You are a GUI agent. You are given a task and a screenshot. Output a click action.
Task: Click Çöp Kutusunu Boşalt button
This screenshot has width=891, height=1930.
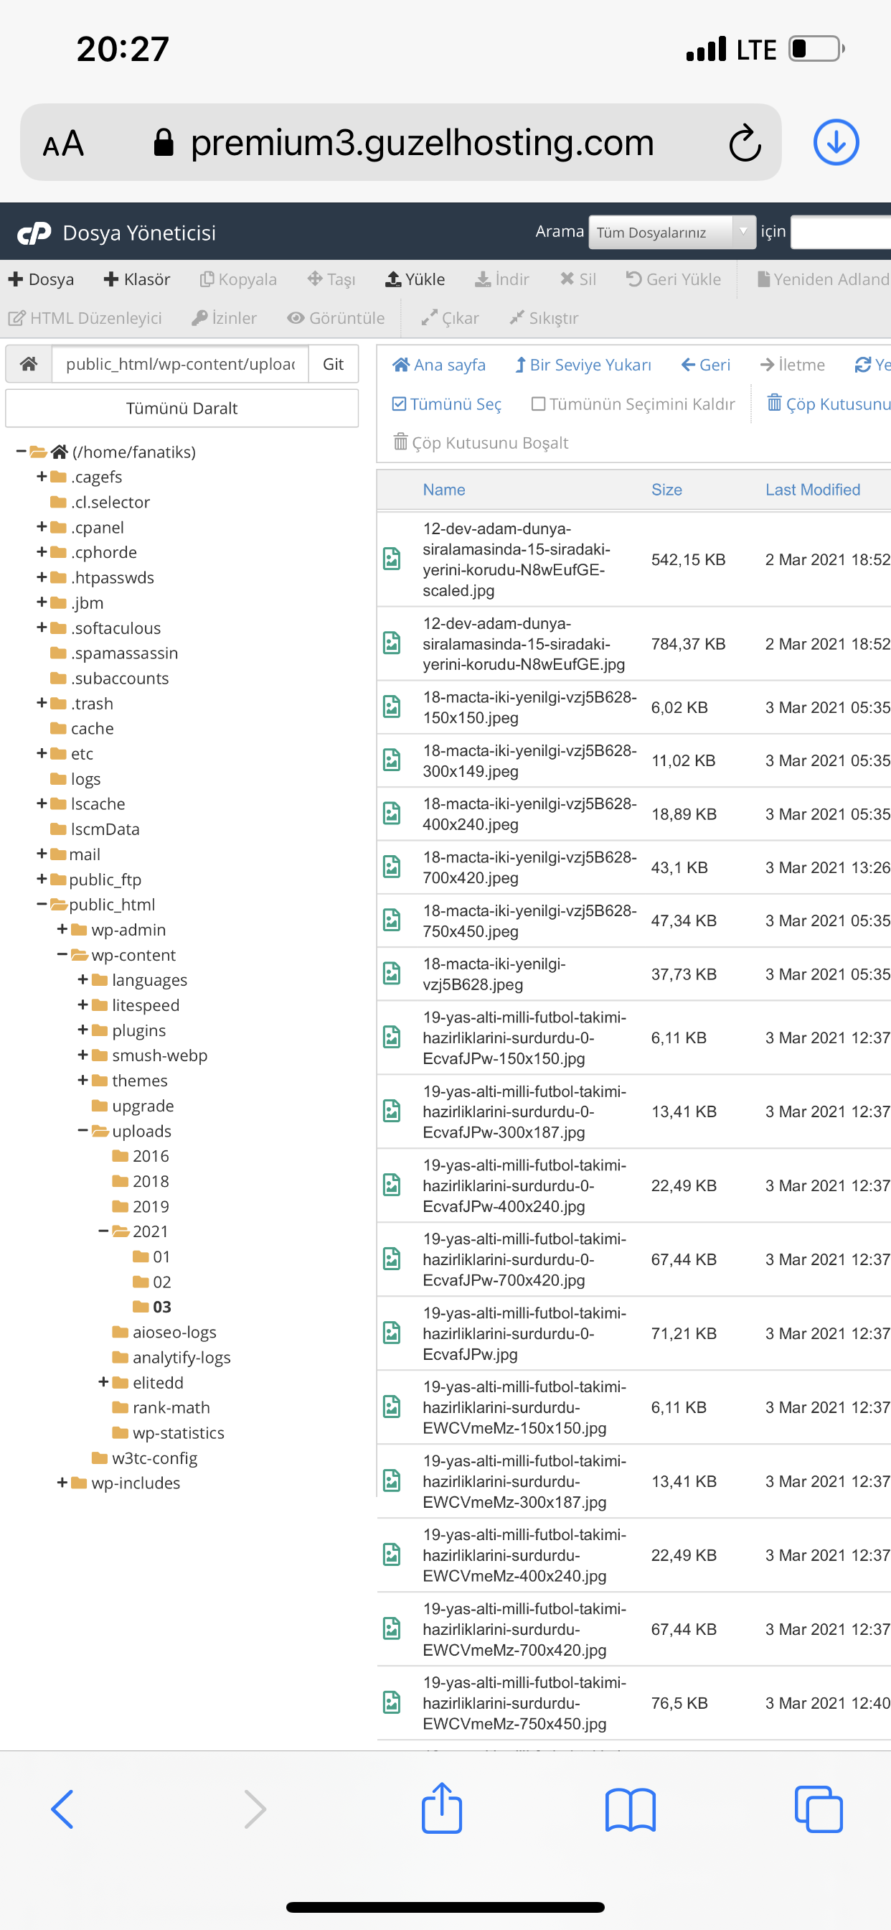[x=481, y=443]
